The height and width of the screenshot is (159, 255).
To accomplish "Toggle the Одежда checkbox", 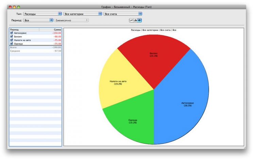I will (x=12, y=44).
